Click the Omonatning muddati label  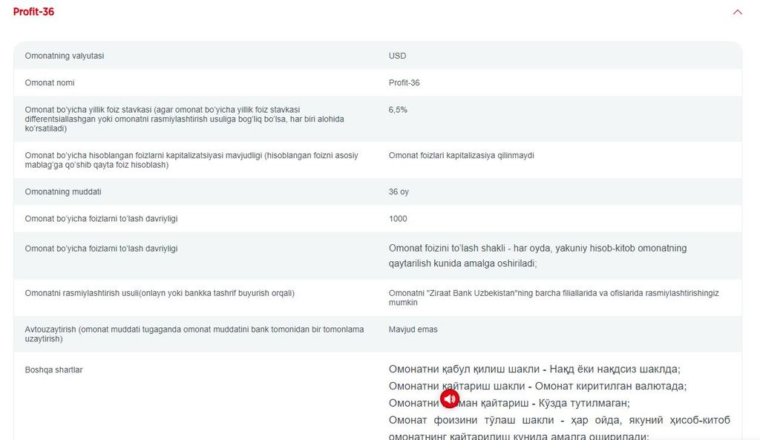tap(63, 191)
